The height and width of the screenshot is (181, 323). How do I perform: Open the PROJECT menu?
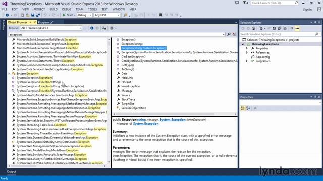39,9
